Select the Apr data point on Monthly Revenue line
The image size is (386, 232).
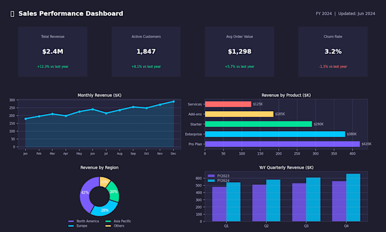pos(66,116)
